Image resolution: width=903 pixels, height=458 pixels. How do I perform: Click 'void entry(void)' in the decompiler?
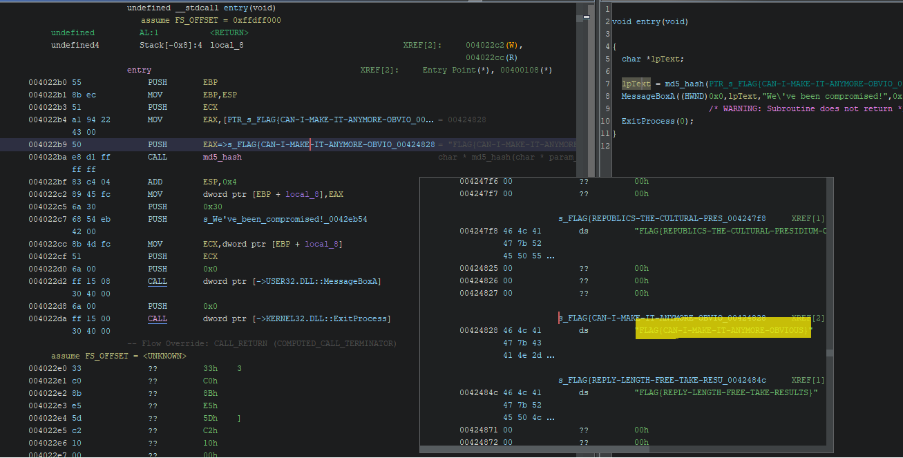point(650,21)
